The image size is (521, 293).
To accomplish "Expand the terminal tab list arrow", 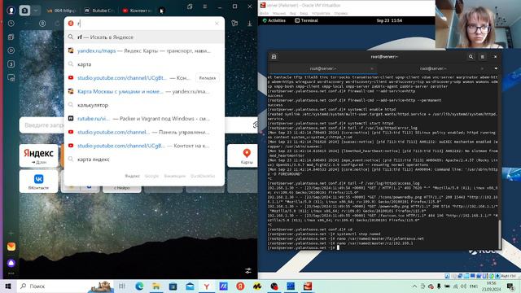I will [496, 68].
